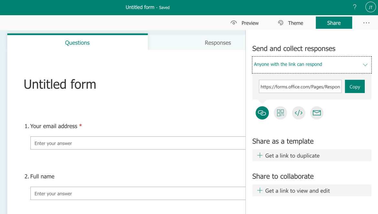Click the Full name answer field

point(138,194)
